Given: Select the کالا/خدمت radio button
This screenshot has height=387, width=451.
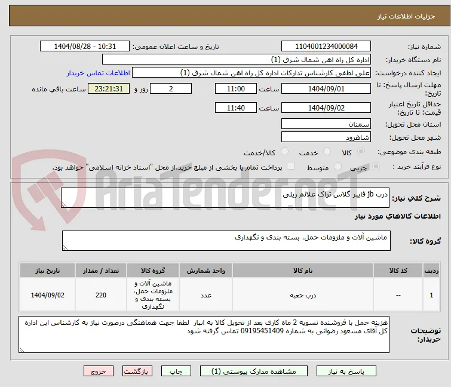Looking at the screenshot, I should (x=284, y=152).
